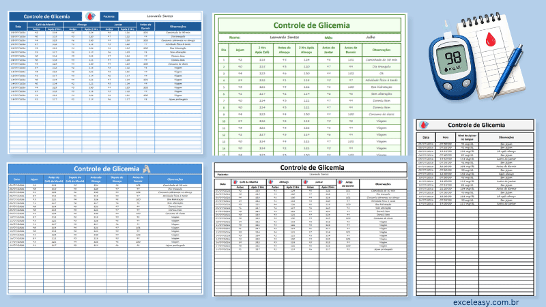The height and width of the screenshot is (307, 546).
Task: Click the blue pen illustration
Action: [x=507, y=72]
